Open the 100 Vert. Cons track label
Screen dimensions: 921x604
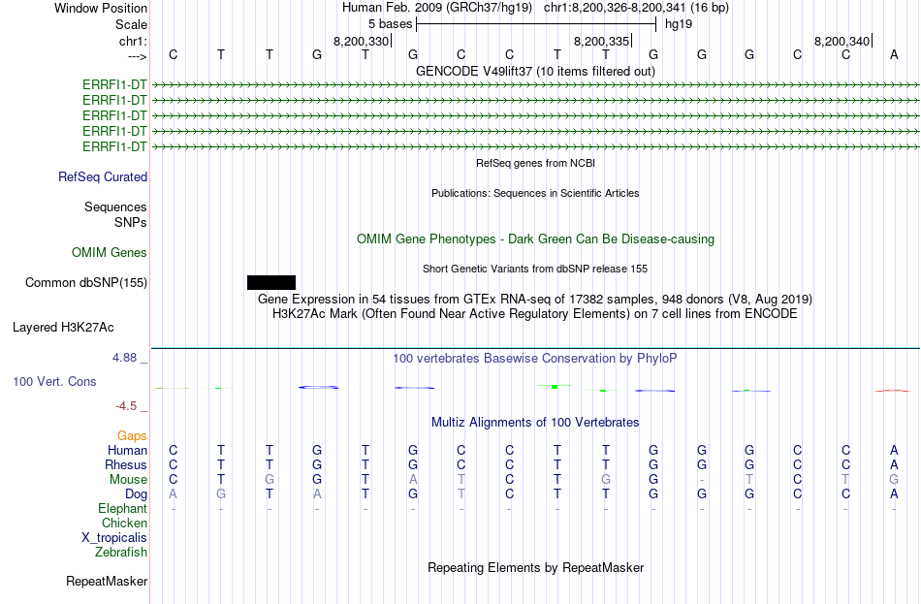tap(54, 381)
